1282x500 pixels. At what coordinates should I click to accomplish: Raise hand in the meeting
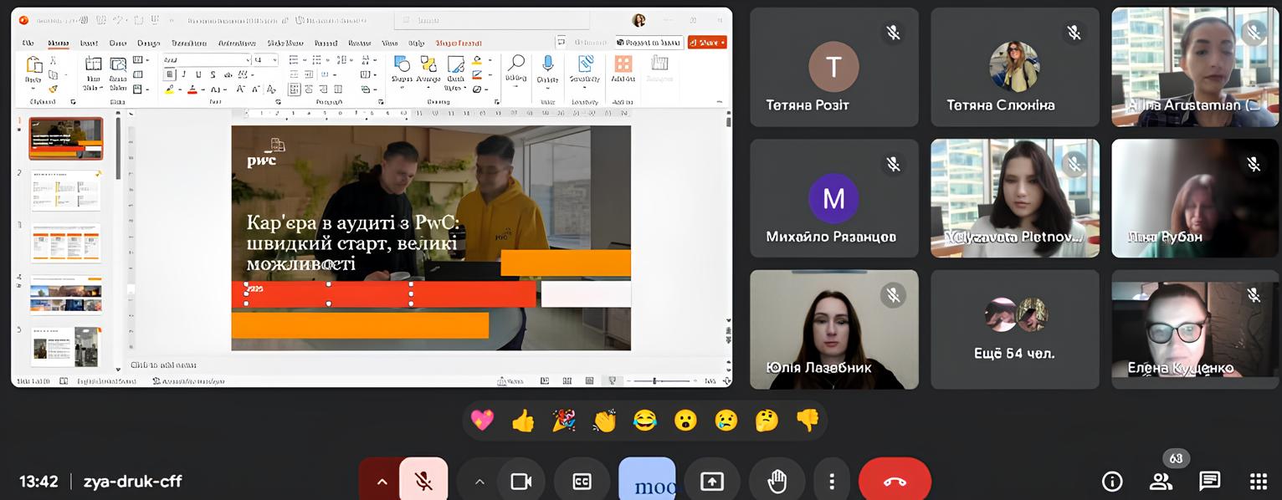[777, 482]
